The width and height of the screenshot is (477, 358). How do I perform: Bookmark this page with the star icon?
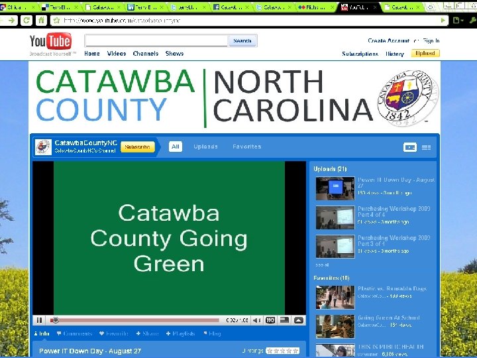(x=56, y=21)
